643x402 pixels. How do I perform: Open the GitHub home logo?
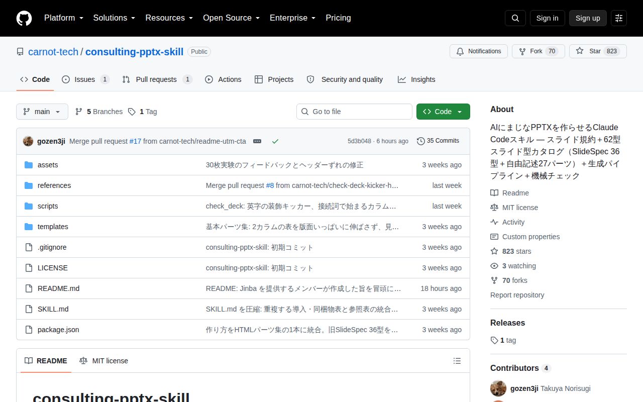tap(24, 18)
